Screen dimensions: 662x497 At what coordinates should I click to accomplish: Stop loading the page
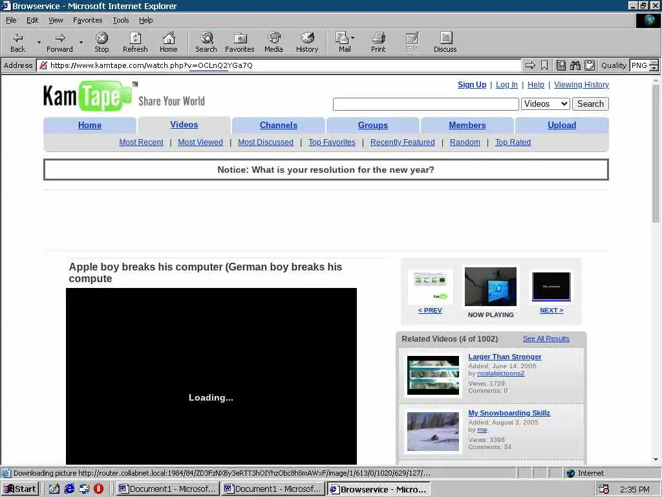click(x=101, y=42)
